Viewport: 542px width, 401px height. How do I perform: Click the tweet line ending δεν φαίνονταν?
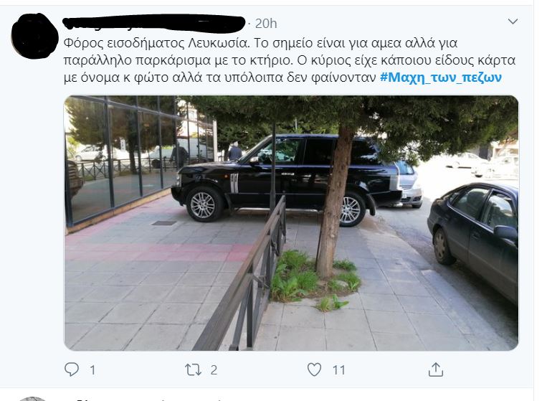(220, 77)
